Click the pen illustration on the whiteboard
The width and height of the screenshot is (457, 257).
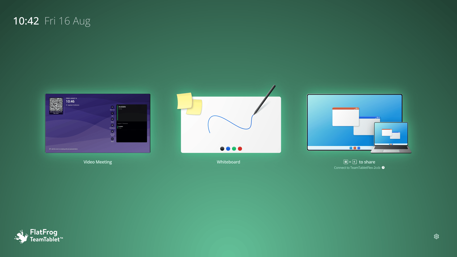point(264,100)
